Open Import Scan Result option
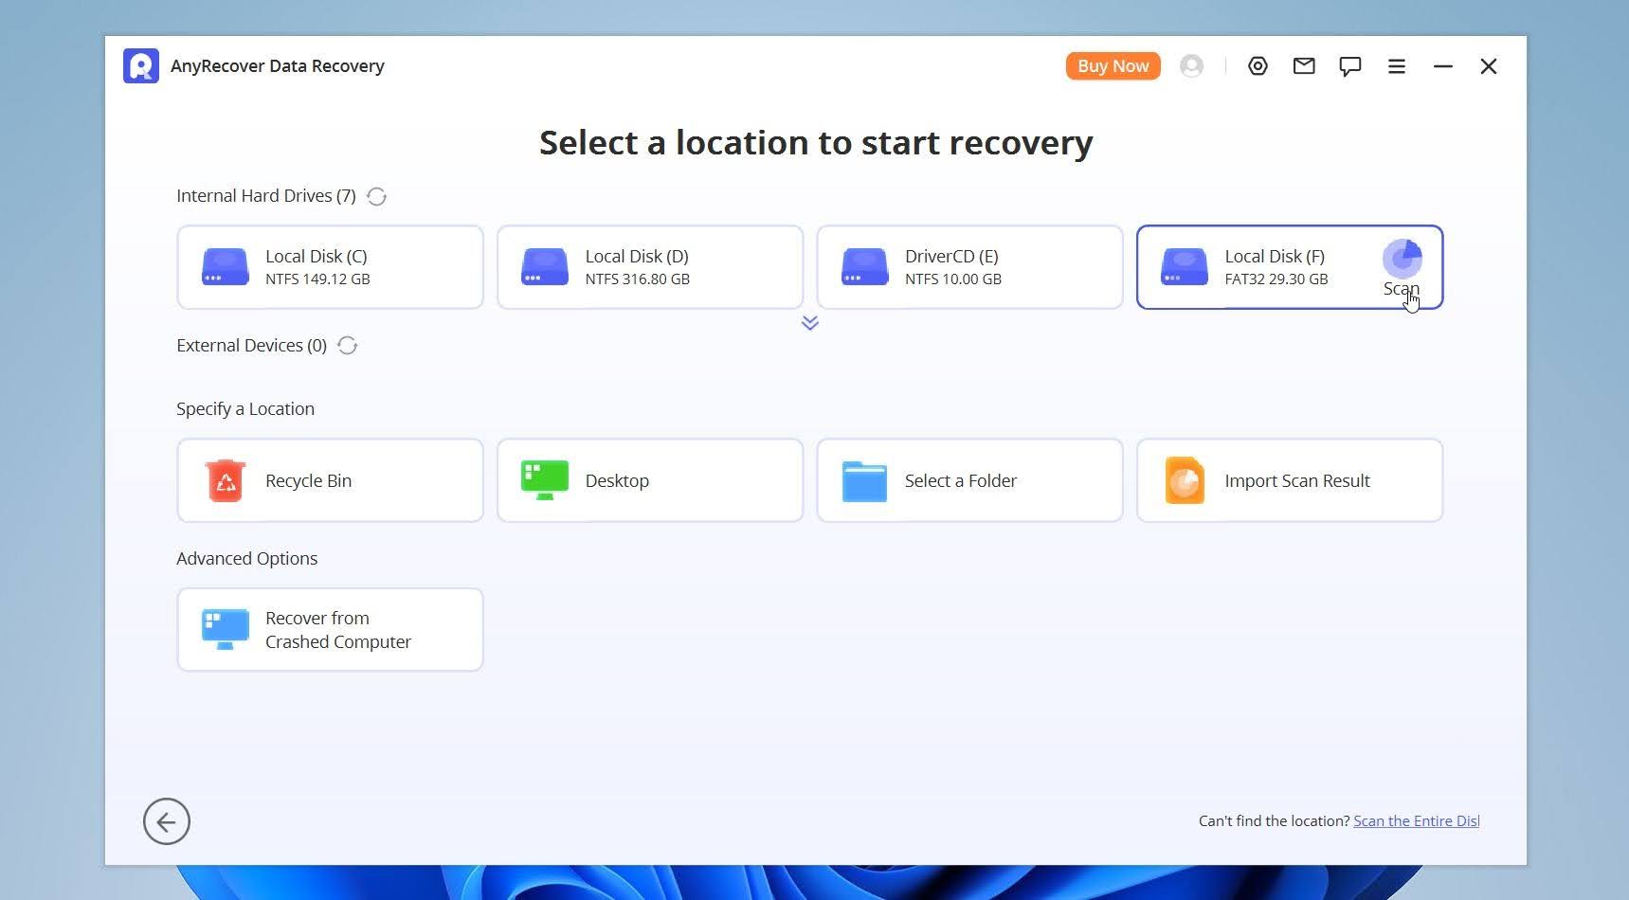Screen dimensions: 1629x900 (1290, 480)
